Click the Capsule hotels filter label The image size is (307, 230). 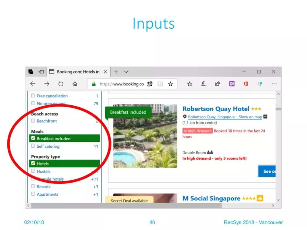pyautogui.click(x=50, y=179)
